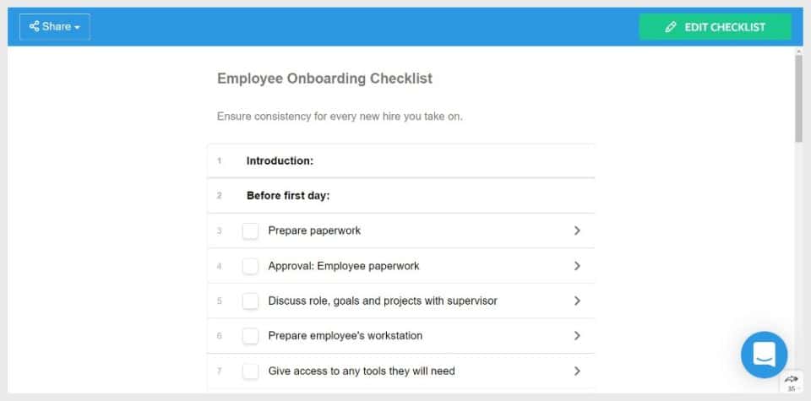Click the pencil icon on Edit Checklist
Screen dimensions: 811x401
click(671, 27)
